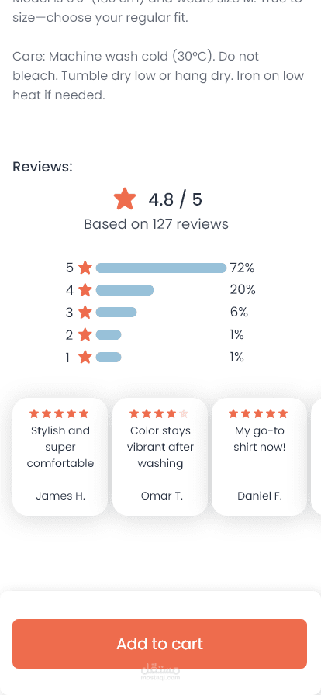Click "Based on 127 reviews" text
This screenshot has height=695, width=321.
(x=156, y=224)
